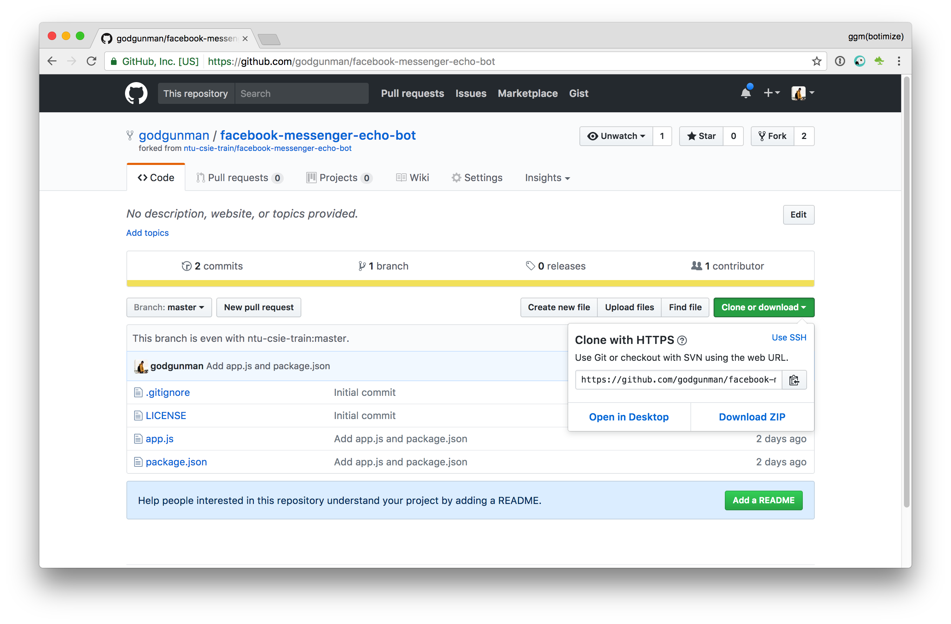
Task: Star the repository
Action: (701, 136)
